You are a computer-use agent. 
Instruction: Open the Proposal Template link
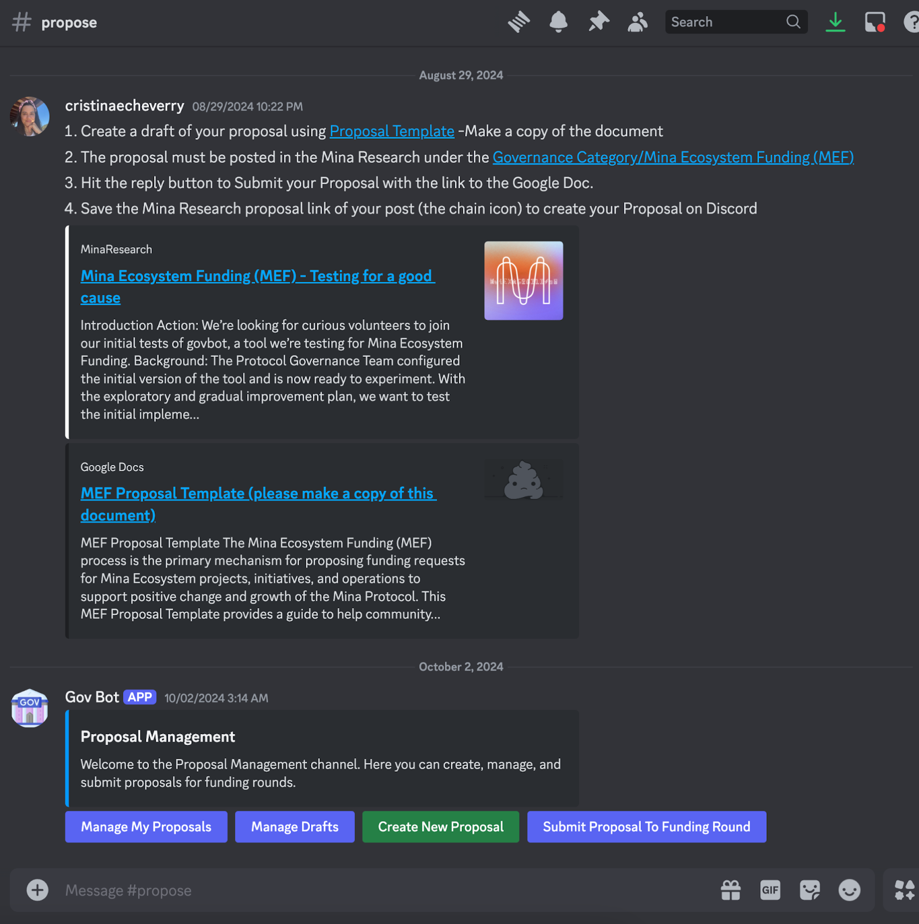[x=392, y=131]
